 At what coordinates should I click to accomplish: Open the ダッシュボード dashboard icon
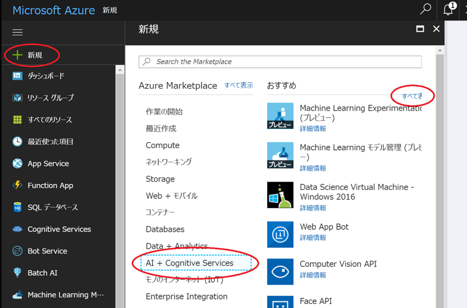(x=17, y=76)
